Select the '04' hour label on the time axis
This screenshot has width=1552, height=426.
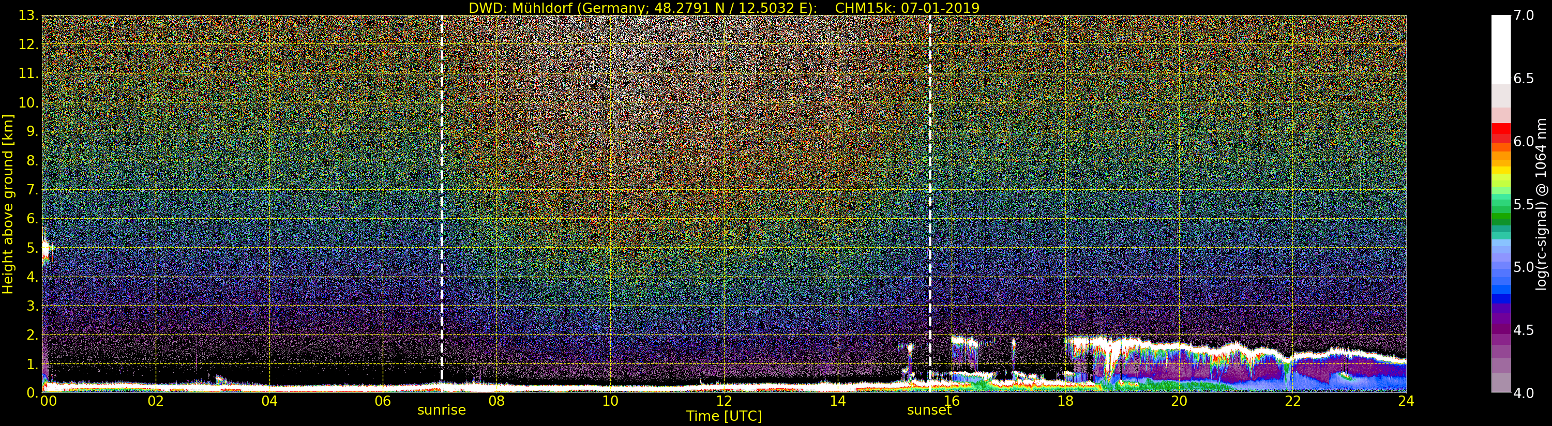click(269, 401)
